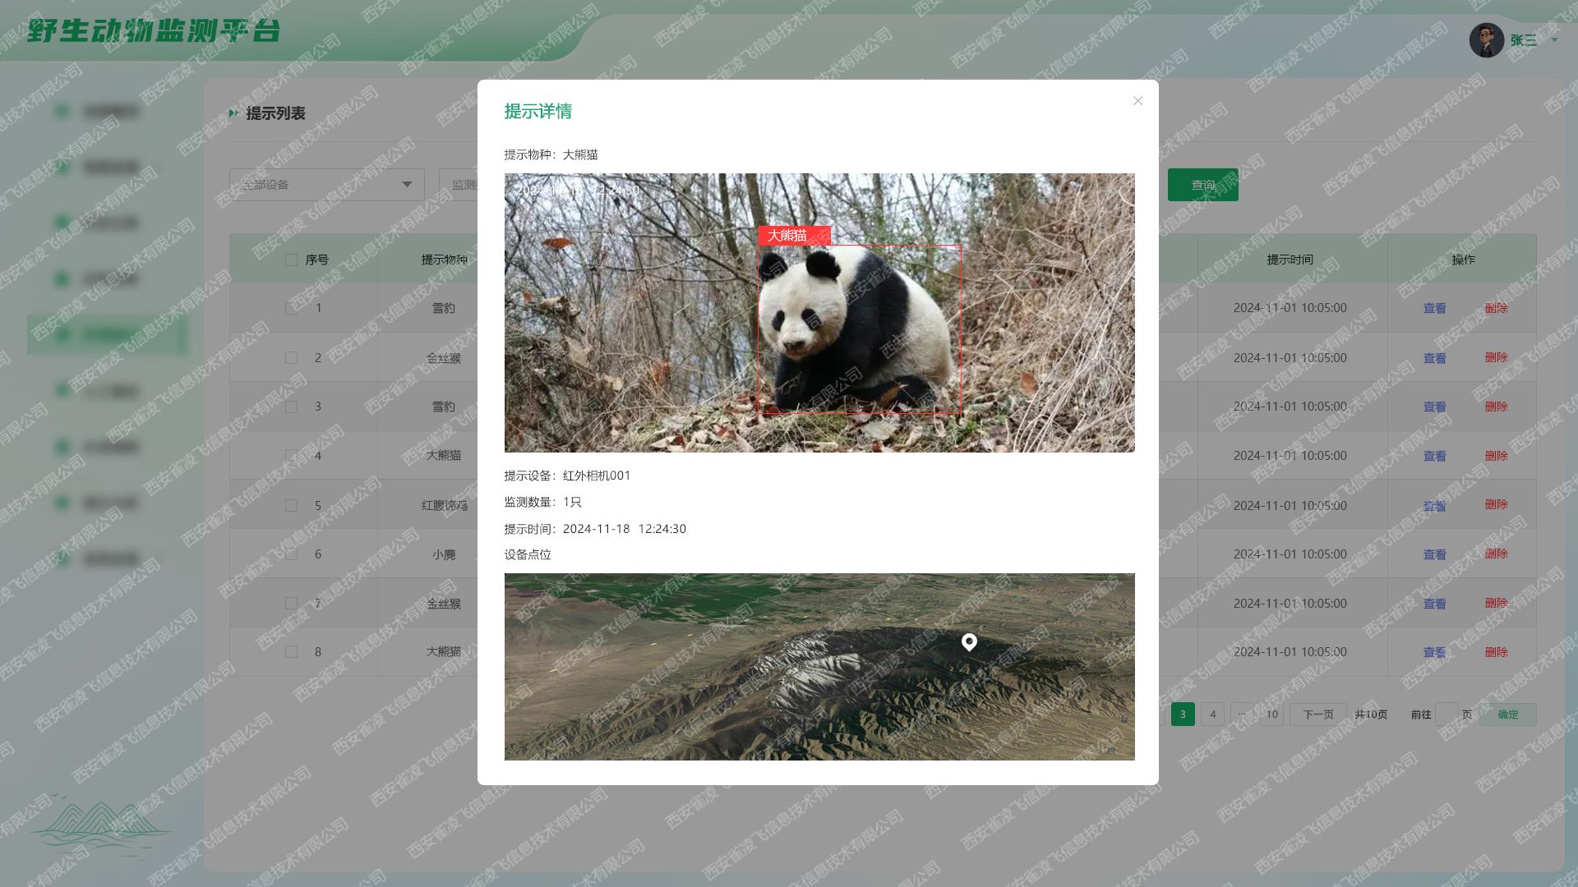1578x887 pixels.
Task: Click 删除 link in the first row
Action: click(1496, 308)
